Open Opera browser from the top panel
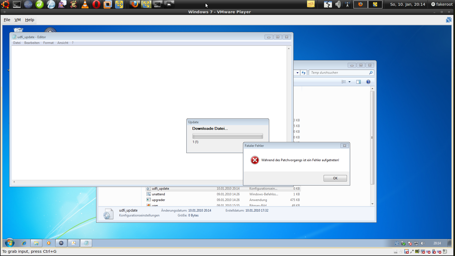Viewport: 455px width, 256px height. (x=96, y=4)
